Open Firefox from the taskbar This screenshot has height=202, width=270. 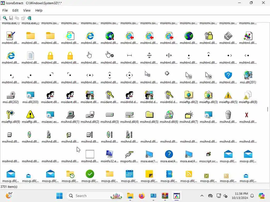[142, 196]
